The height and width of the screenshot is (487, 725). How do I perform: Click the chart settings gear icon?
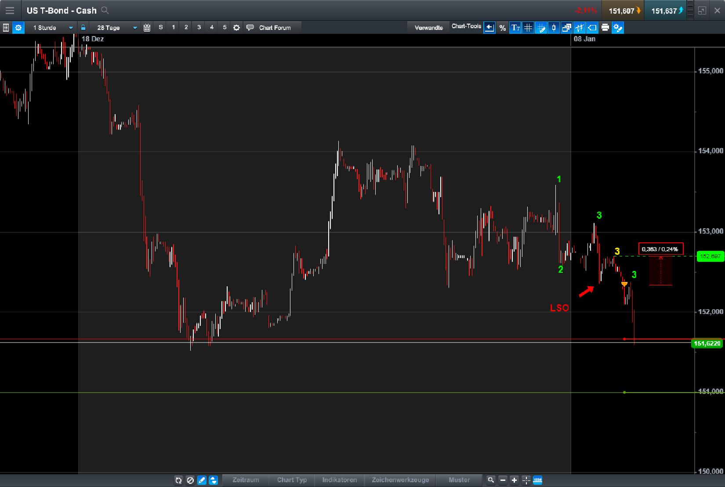pos(18,28)
